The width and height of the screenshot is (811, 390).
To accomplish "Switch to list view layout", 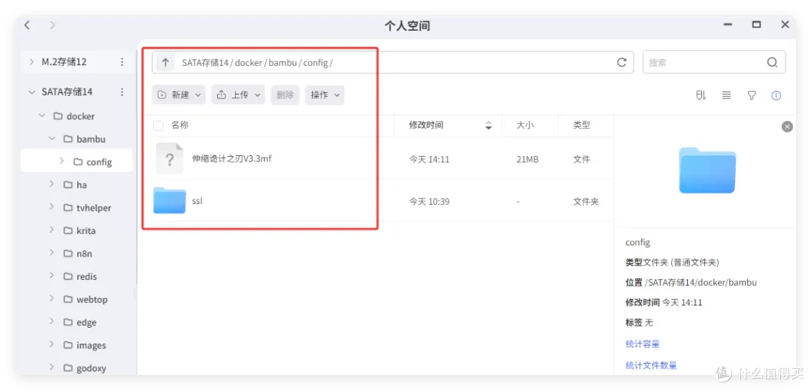I will pos(727,95).
